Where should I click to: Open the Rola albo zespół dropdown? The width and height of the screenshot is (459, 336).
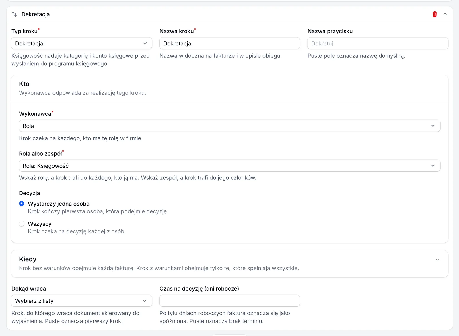pyautogui.click(x=229, y=166)
